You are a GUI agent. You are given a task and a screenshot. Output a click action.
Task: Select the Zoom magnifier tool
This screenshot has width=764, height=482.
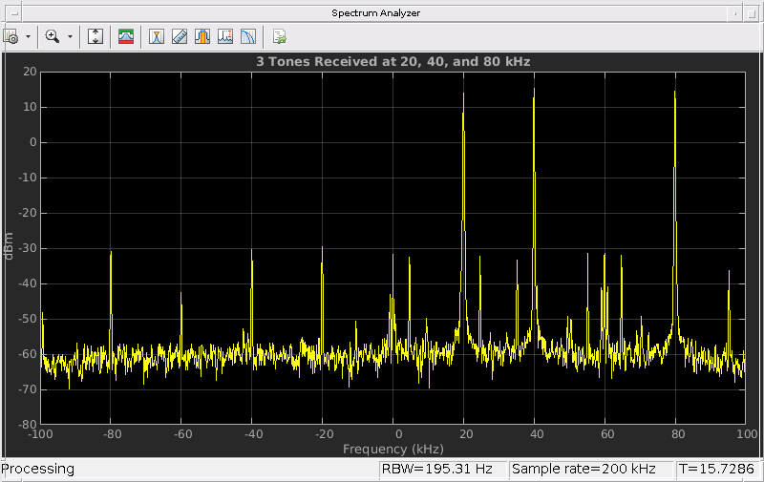pos(53,36)
